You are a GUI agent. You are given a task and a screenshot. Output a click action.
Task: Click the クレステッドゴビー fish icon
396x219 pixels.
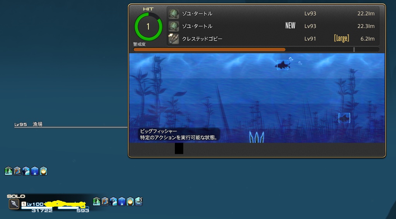point(174,39)
